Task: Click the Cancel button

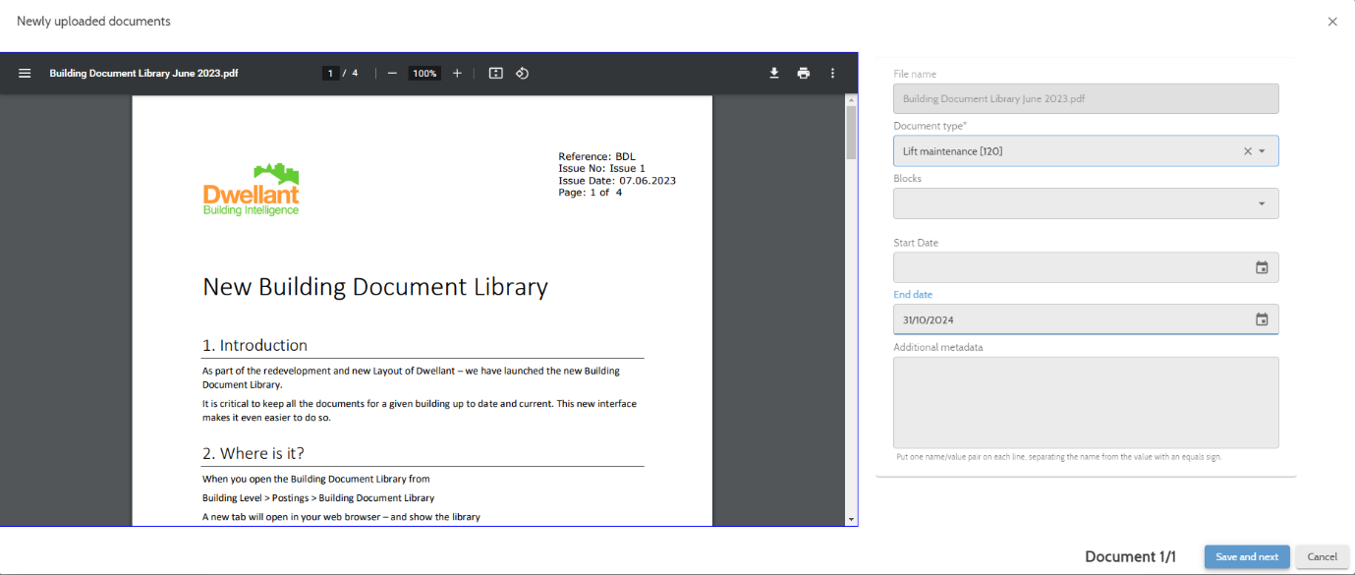Action: [x=1322, y=556]
